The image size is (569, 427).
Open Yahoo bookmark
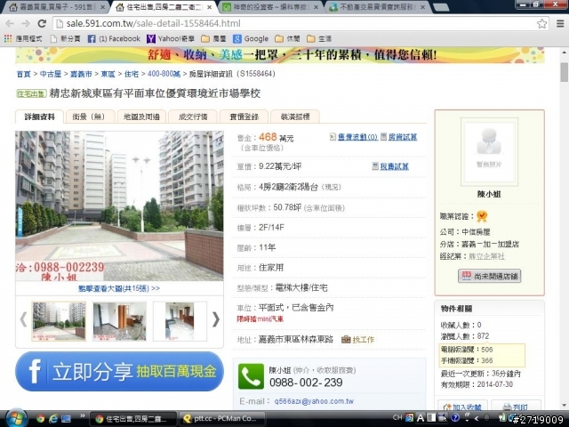[x=170, y=38]
